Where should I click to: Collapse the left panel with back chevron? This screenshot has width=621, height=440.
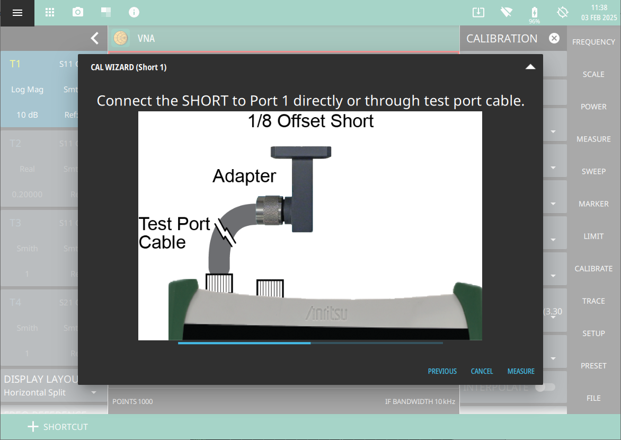[94, 38]
